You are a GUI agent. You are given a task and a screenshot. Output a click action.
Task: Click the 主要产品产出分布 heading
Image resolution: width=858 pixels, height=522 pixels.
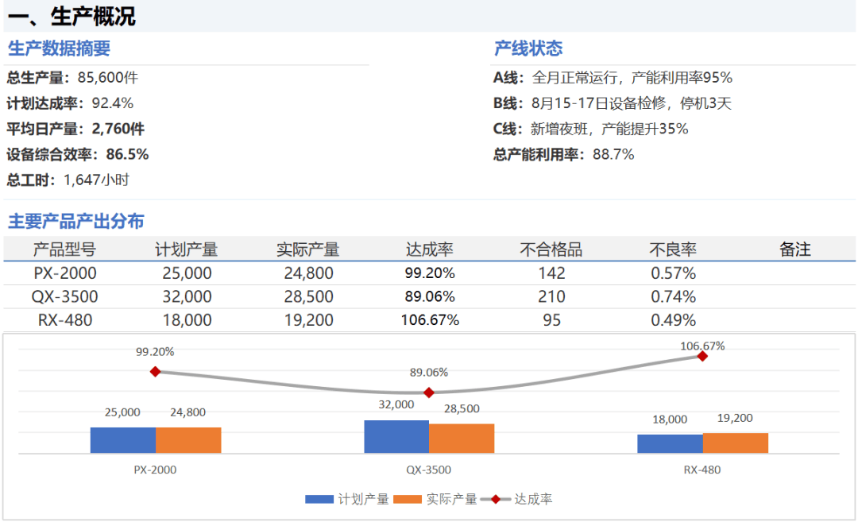tap(76, 221)
